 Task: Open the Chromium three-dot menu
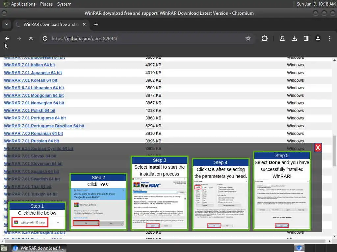pyautogui.click(x=330, y=38)
